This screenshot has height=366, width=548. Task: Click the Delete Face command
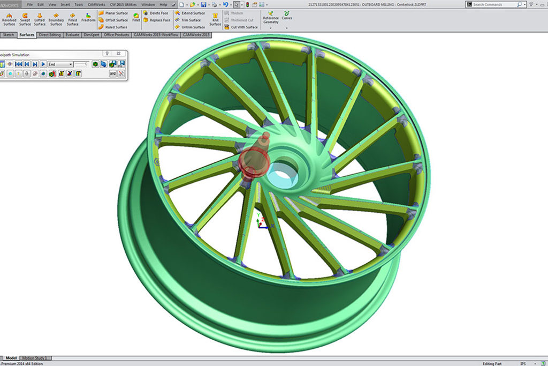(156, 13)
